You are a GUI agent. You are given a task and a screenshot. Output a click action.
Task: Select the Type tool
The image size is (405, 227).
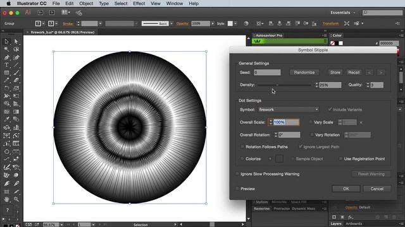click(x=7, y=65)
